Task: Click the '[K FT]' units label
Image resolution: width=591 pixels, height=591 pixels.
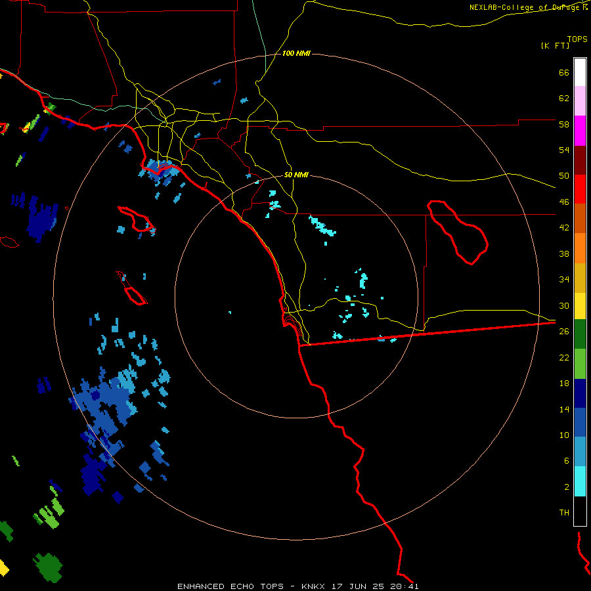Action: [x=555, y=46]
